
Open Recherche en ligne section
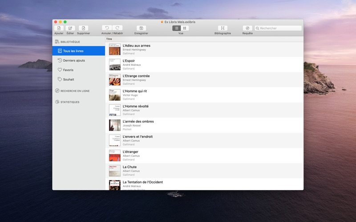[75, 91]
